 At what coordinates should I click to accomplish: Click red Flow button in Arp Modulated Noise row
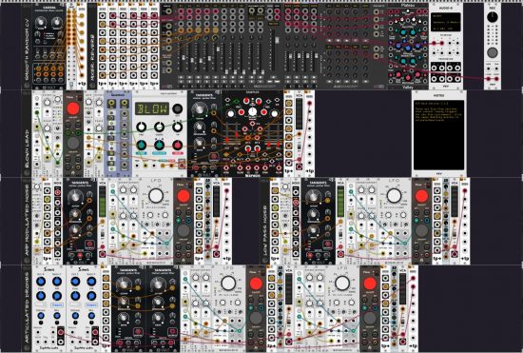click(x=184, y=196)
